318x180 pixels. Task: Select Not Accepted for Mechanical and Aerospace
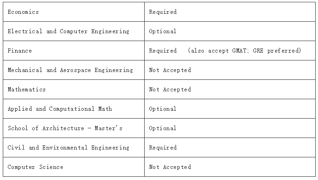pos(170,70)
